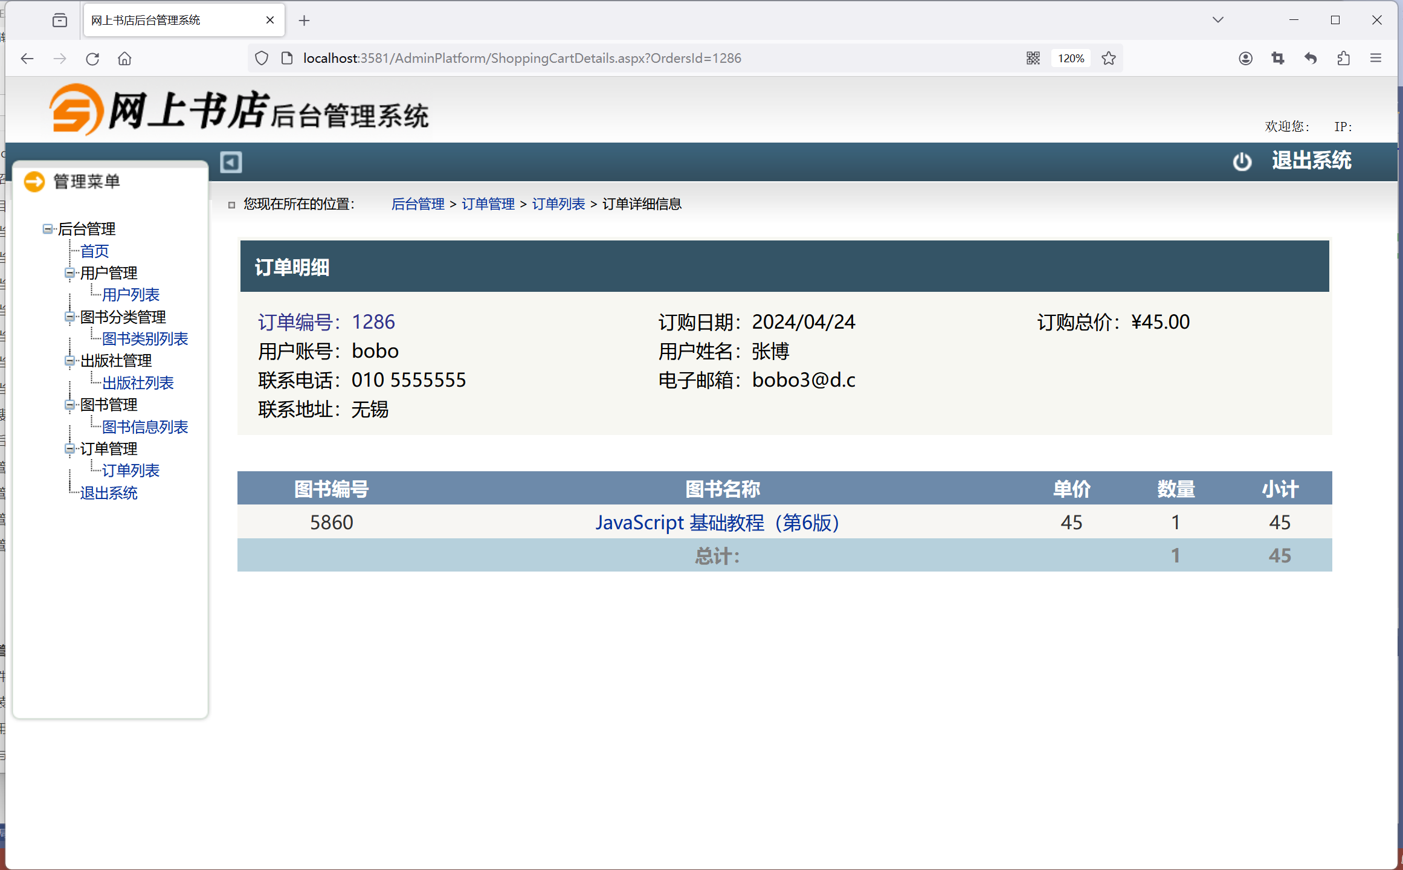This screenshot has height=870, width=1403.
Task: Click the power icon beside 退出系统
Action: 1242,161
